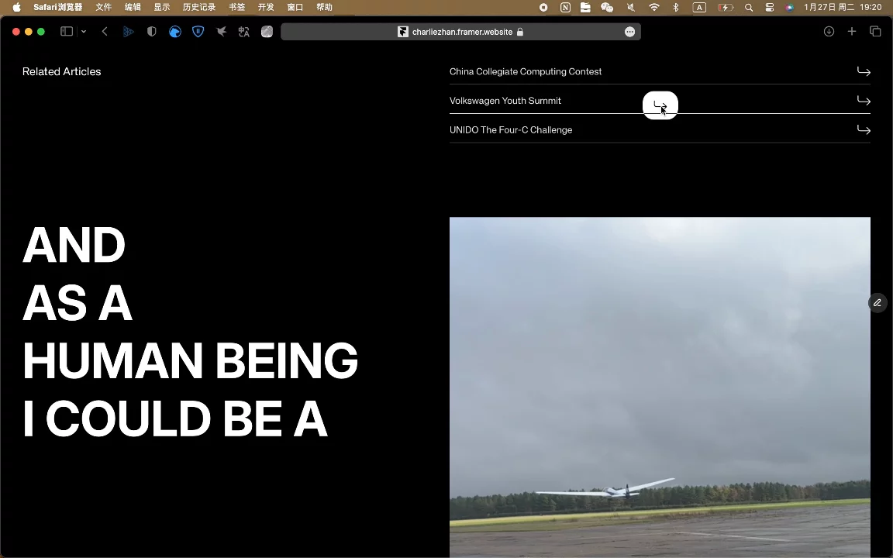The image size is (893, 558).
Task: Open WeChat from the menu bar
Action: (x=607, y=8)
